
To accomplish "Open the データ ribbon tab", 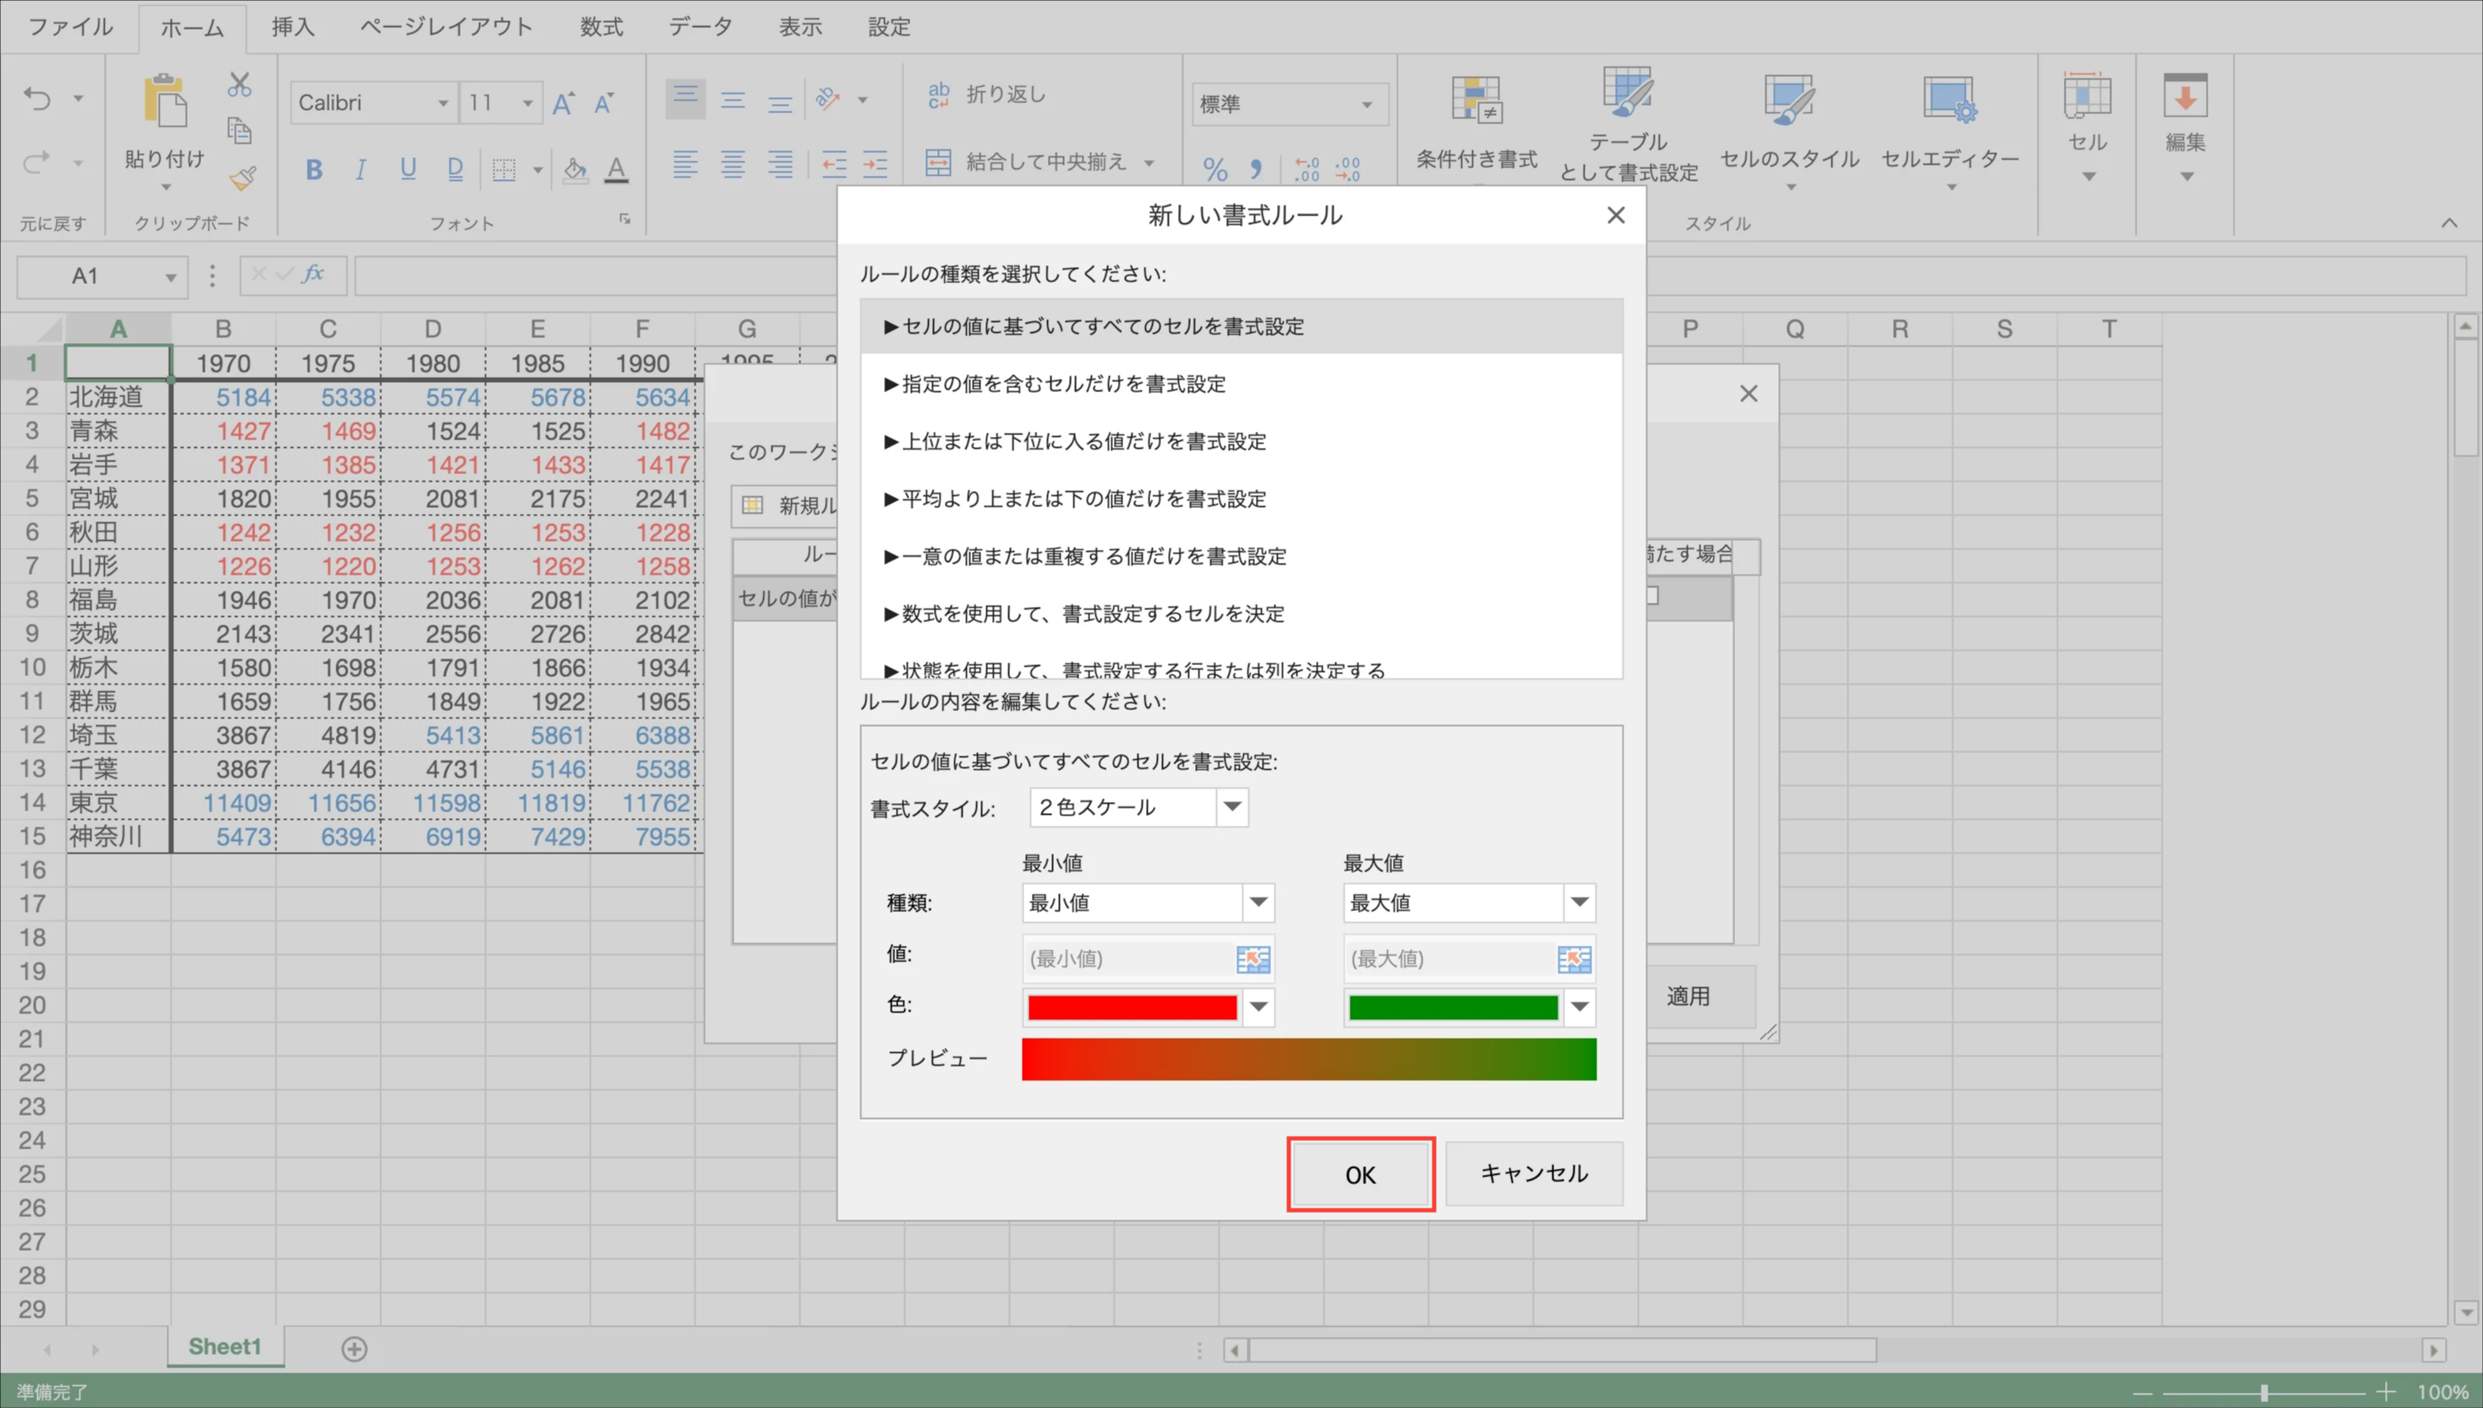I will (x=700, y=27).
